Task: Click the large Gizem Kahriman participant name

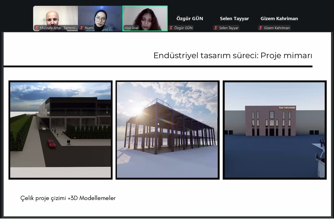Action: coord(279,19)
